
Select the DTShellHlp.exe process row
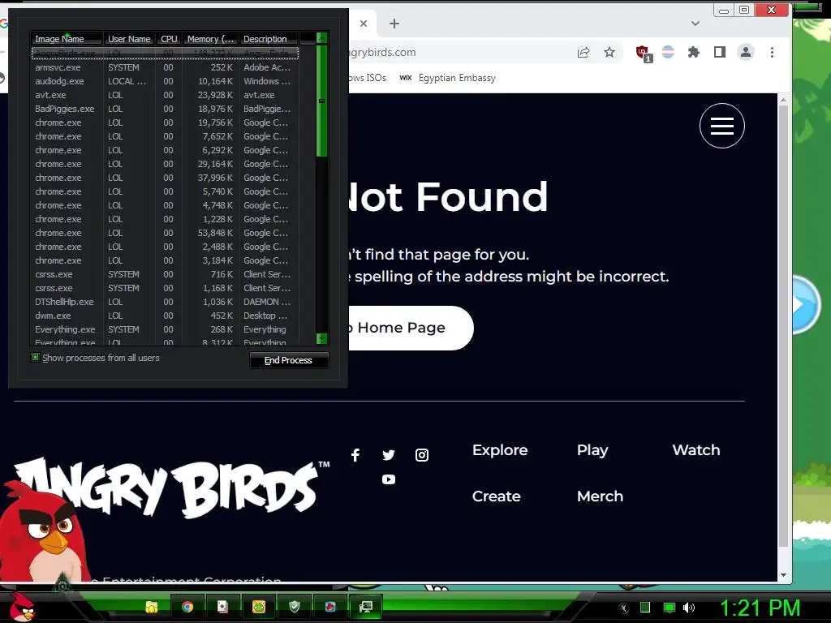[x=165, y=302]
